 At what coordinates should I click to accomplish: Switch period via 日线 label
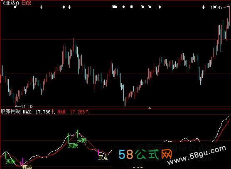pos(26,3)
